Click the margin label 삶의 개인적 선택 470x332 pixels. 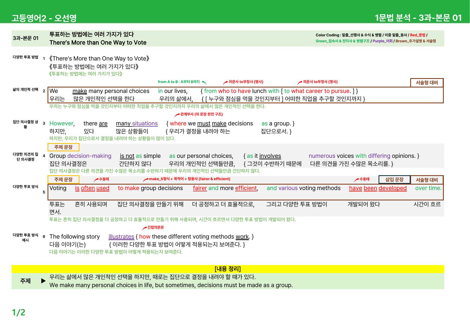[25, 90]
